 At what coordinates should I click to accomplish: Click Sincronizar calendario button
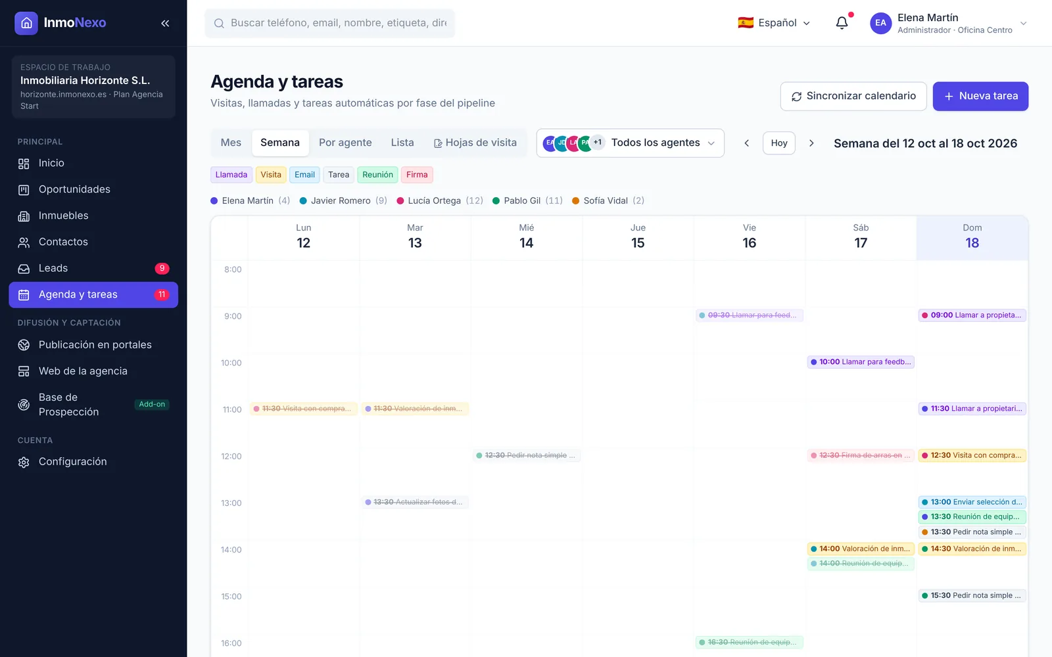tap(853, 97)
